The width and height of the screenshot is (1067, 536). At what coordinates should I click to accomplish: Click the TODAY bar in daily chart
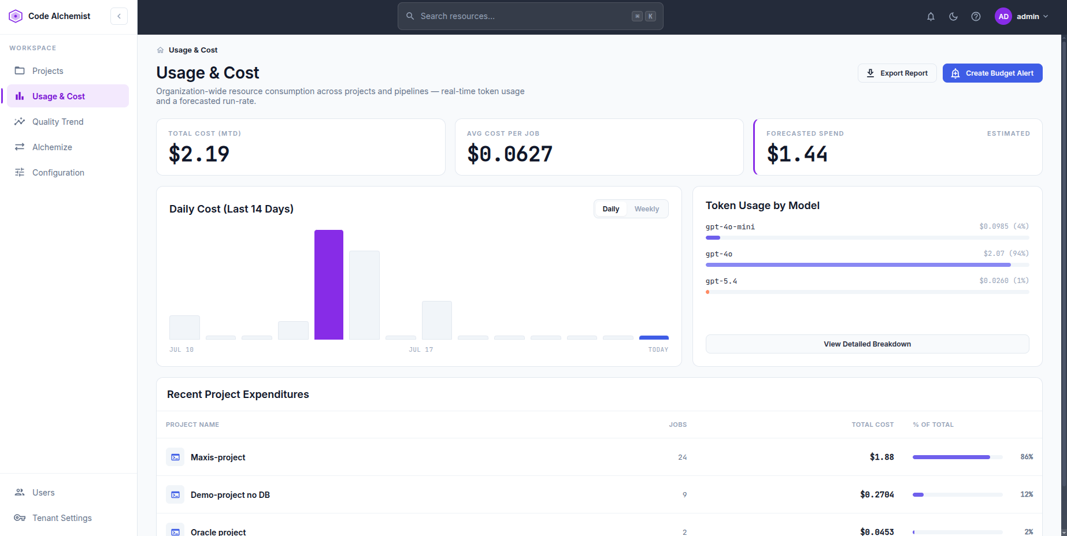(654, 337)
